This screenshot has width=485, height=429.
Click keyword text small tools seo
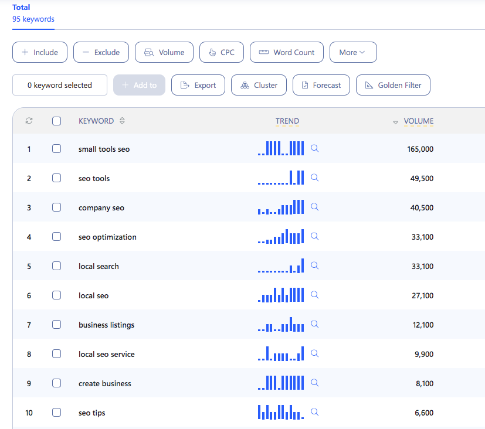[x=104, y=149]
